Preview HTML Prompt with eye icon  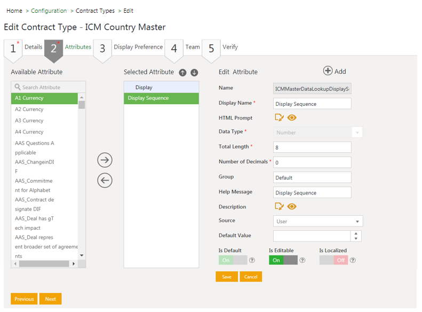pos(292,118)
